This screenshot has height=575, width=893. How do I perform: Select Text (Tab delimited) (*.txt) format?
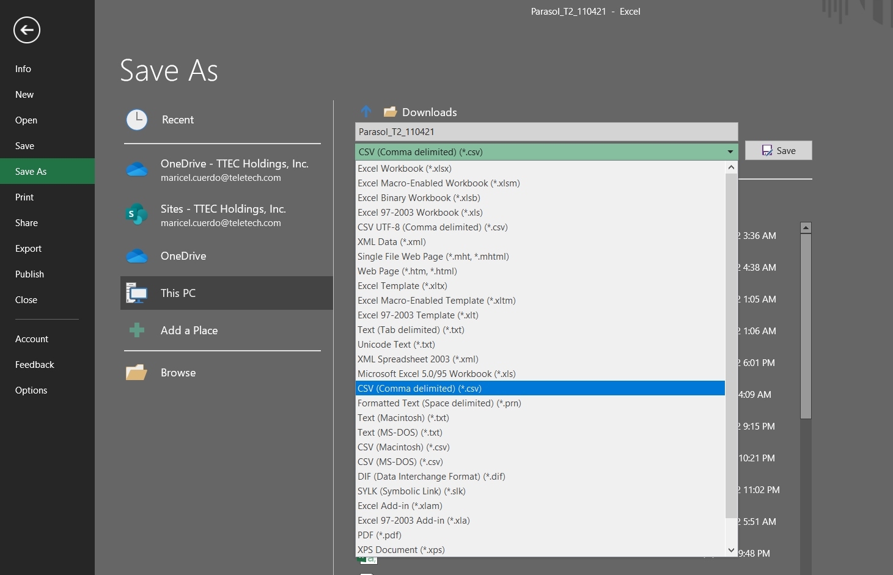click(411, 330)
